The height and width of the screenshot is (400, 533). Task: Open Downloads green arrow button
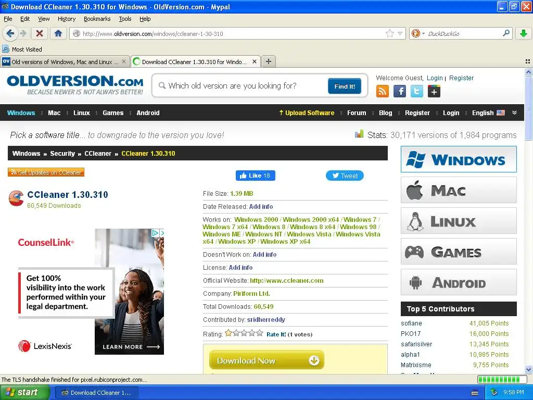[x=524, y=33]
